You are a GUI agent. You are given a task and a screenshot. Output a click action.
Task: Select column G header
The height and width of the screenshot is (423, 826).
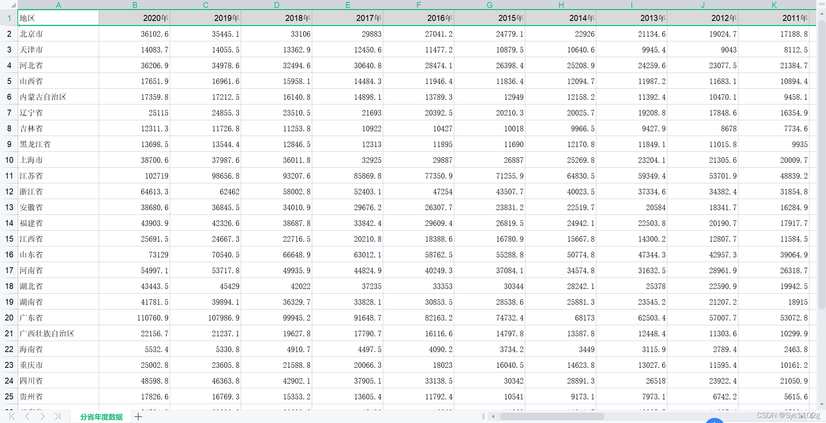click(490, 5)
